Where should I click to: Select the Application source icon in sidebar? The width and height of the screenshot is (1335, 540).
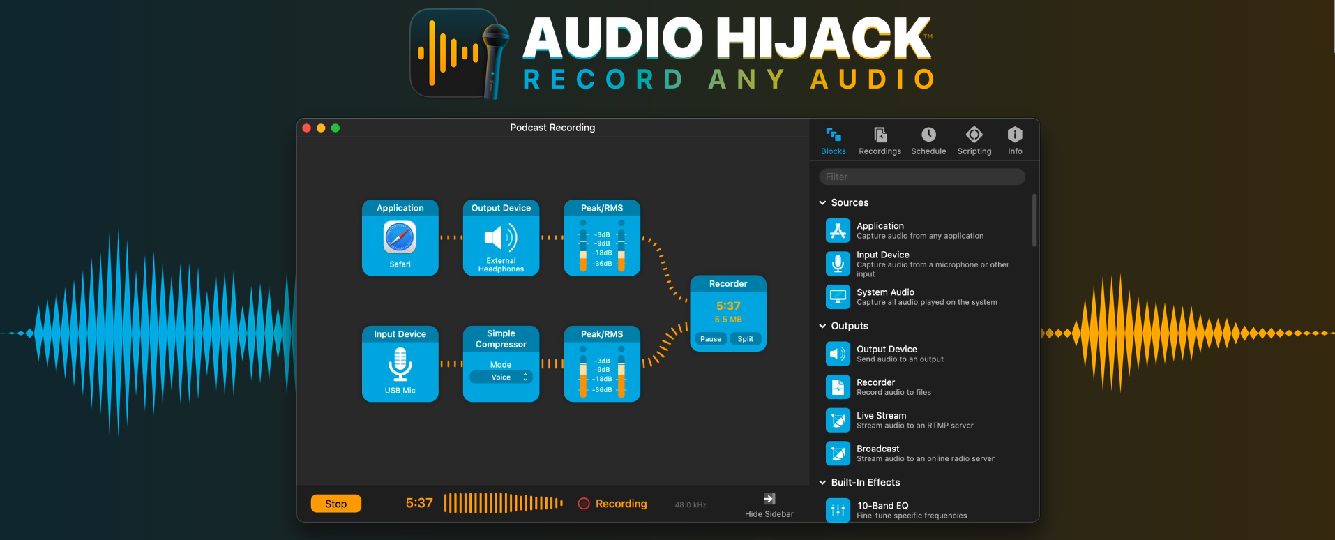pyautogui.click(x=838, y=230)
